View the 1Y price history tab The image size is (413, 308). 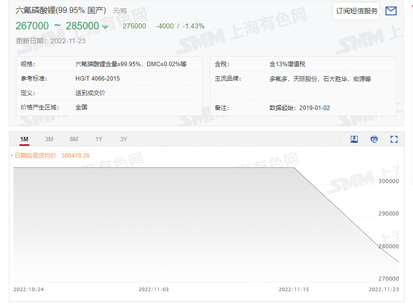(x=99, y=139)
